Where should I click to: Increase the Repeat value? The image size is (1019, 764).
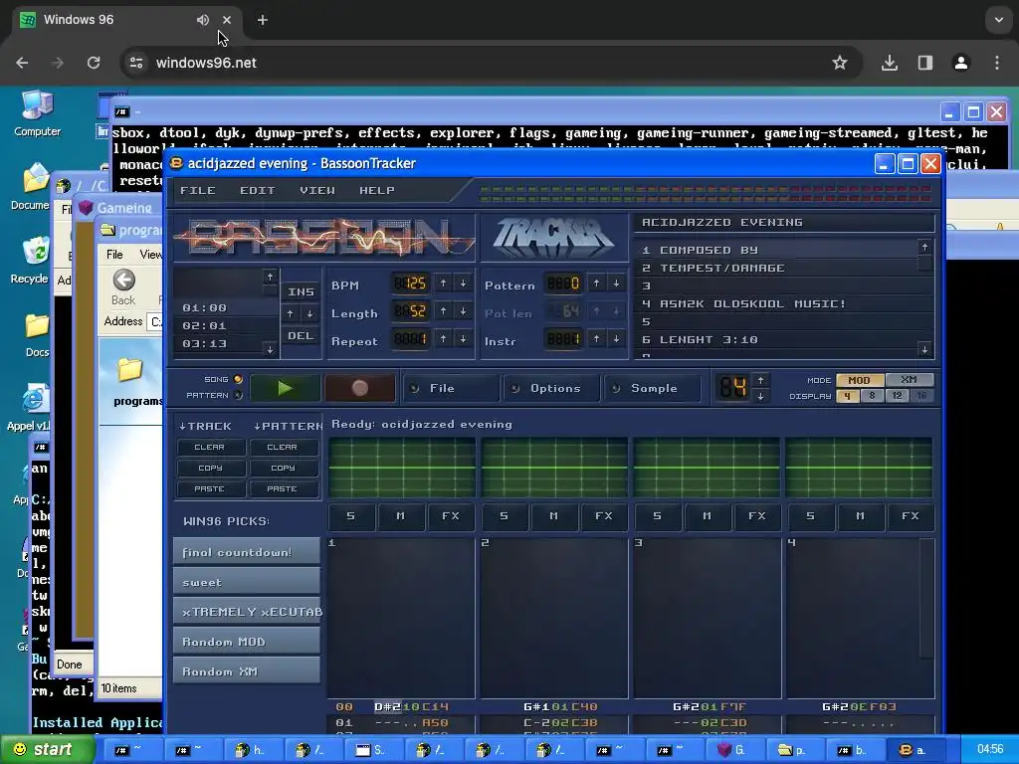pyautogui.click(x=443, y=339)
